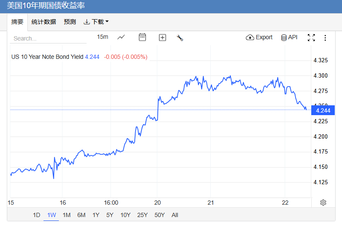
Task: Open the chart tools wrench icon
Action: tap(180, 38)
